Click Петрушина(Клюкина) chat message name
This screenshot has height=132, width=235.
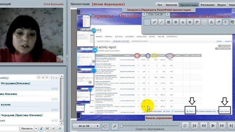coord(15,83)
